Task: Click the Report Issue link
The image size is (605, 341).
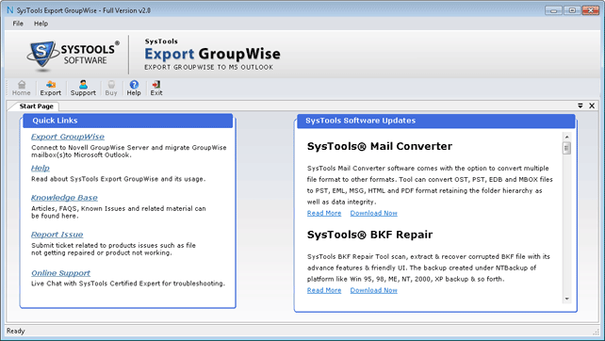Action: pyautogui.click(x=57, y=235)
